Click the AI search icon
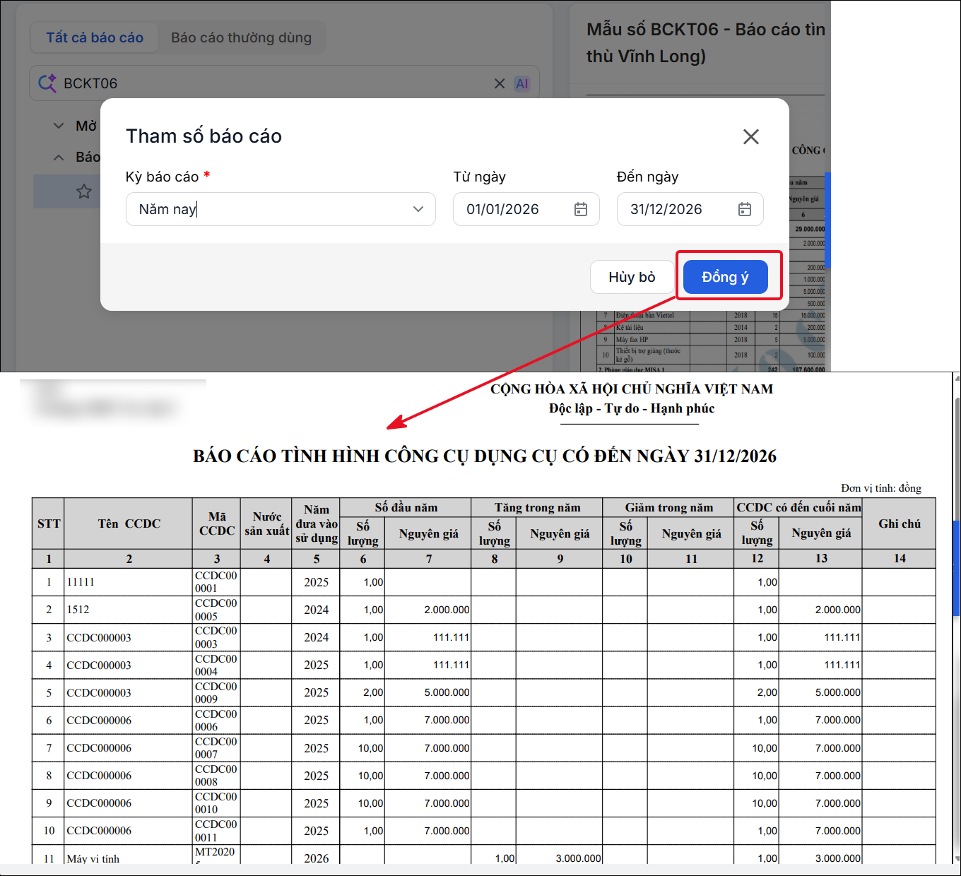This screenshot has height=876, width=961. pos(522,83)
